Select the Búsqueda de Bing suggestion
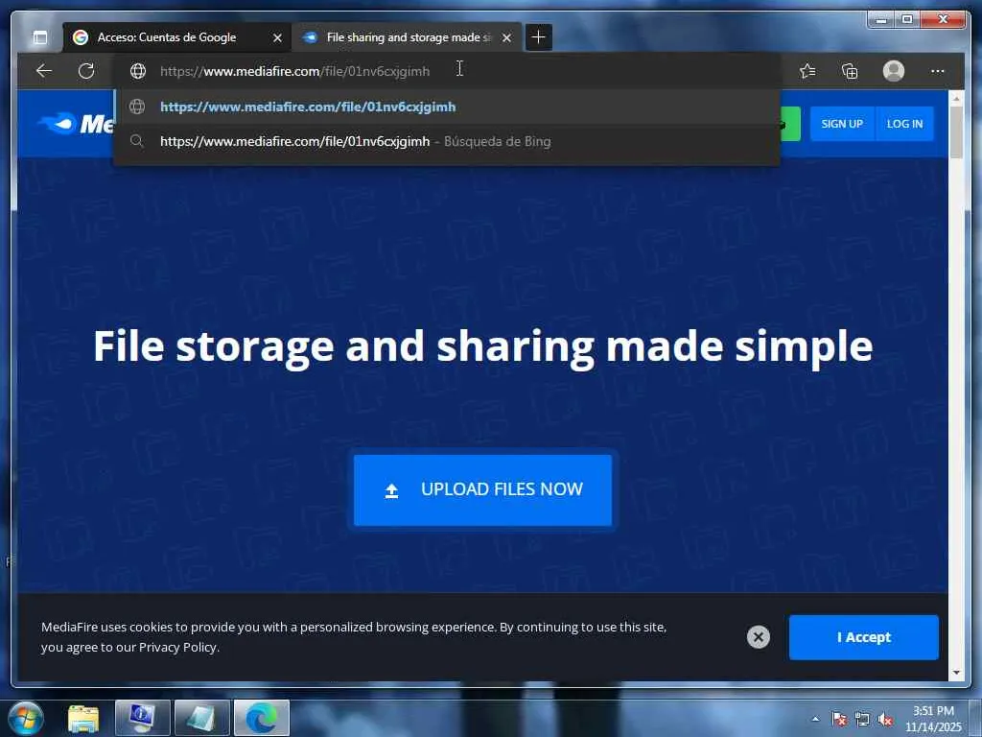This screenshot has height=737, width=982. click(447, 142)
